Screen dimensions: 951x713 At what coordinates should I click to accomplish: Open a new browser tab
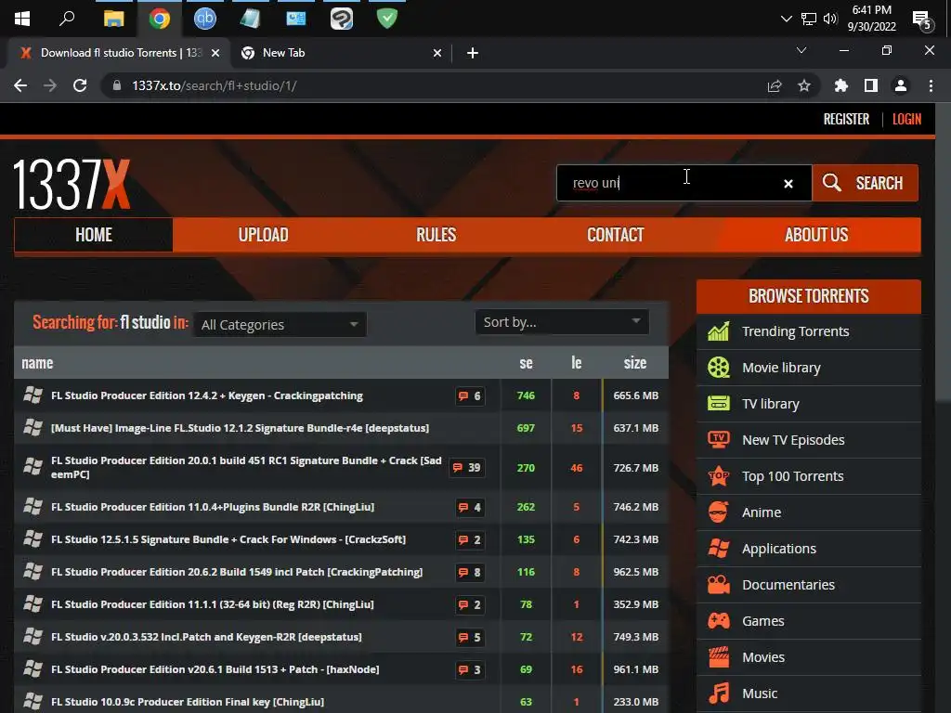coord(473,53)
